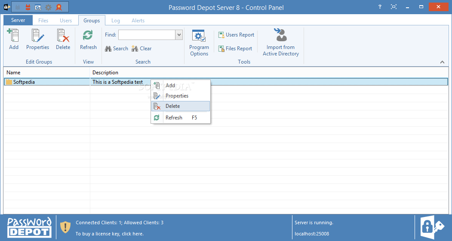Screen dimensions: 452x241
Task: Click the help question mark button
Action: click(380, 6)
